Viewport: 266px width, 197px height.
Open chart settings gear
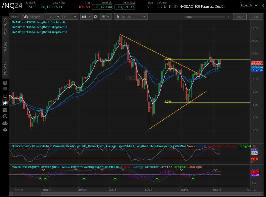pos(95,17)
